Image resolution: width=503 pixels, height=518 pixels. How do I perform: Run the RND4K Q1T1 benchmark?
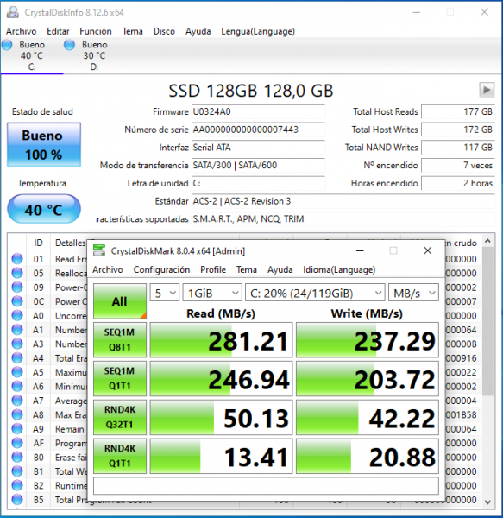coord(120,456)
